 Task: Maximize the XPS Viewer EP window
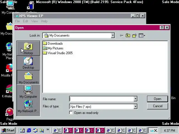(x=137, y=16)
